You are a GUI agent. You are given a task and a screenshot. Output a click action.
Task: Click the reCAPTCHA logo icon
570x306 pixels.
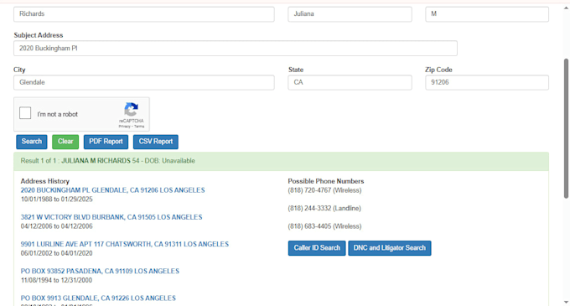132,109
